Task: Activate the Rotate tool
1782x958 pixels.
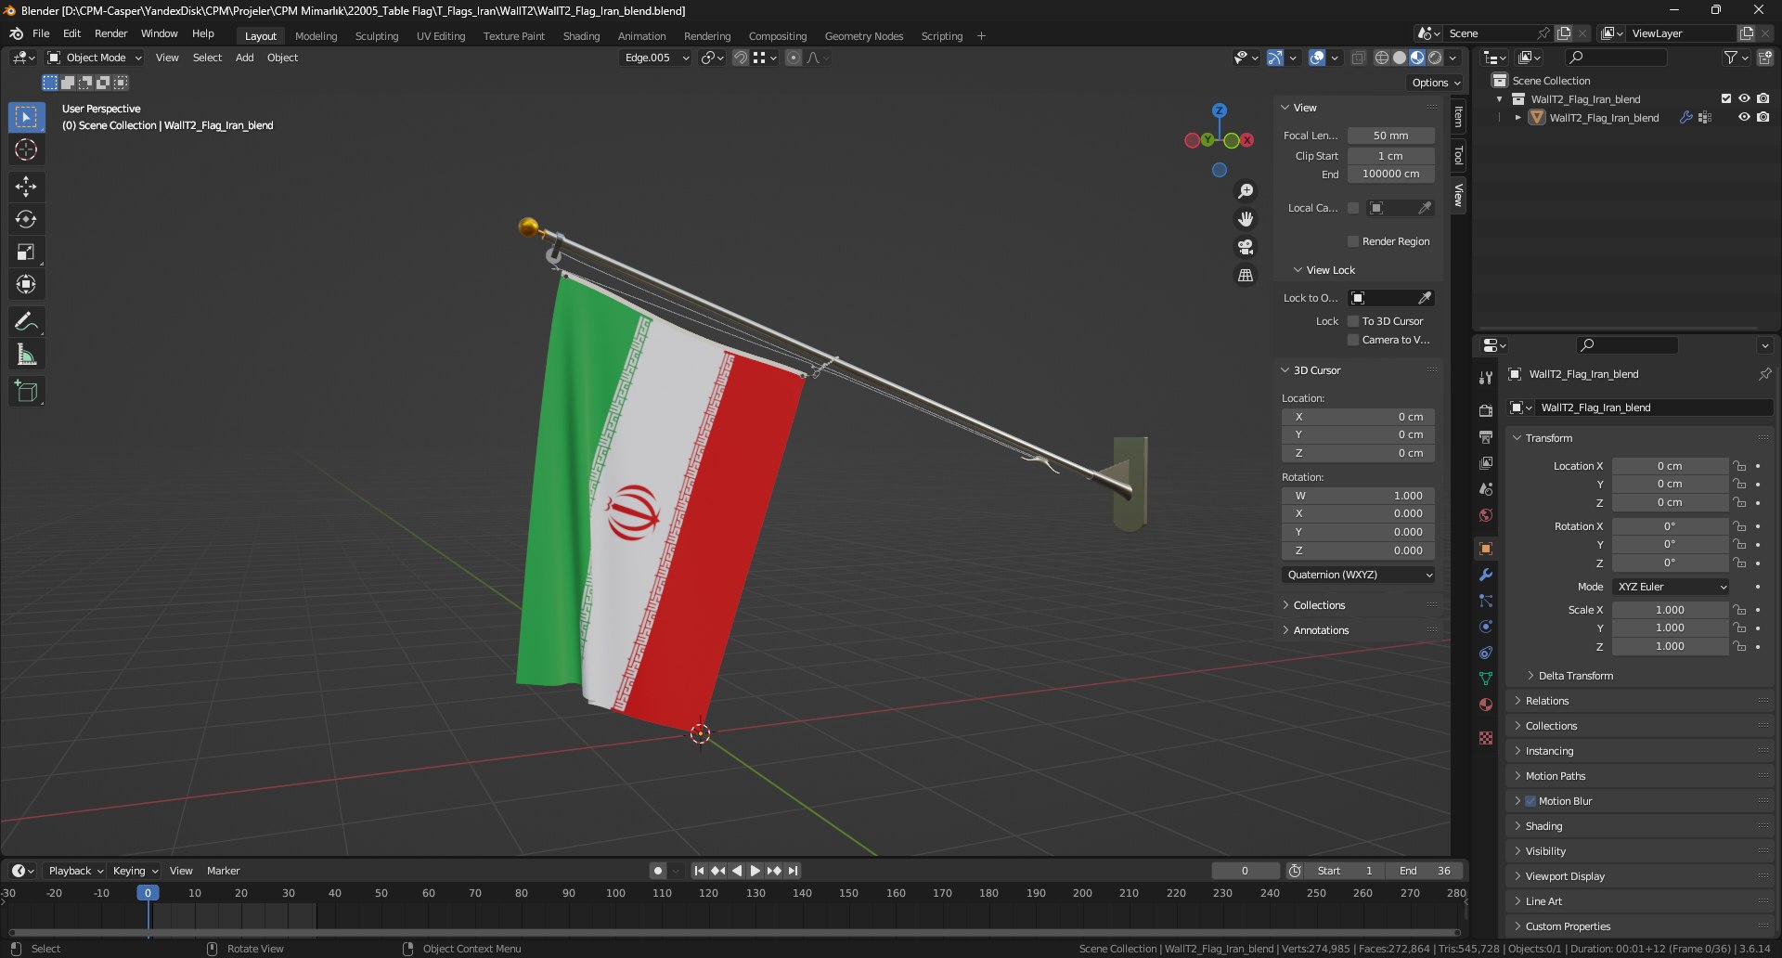Action: [26, 219]
